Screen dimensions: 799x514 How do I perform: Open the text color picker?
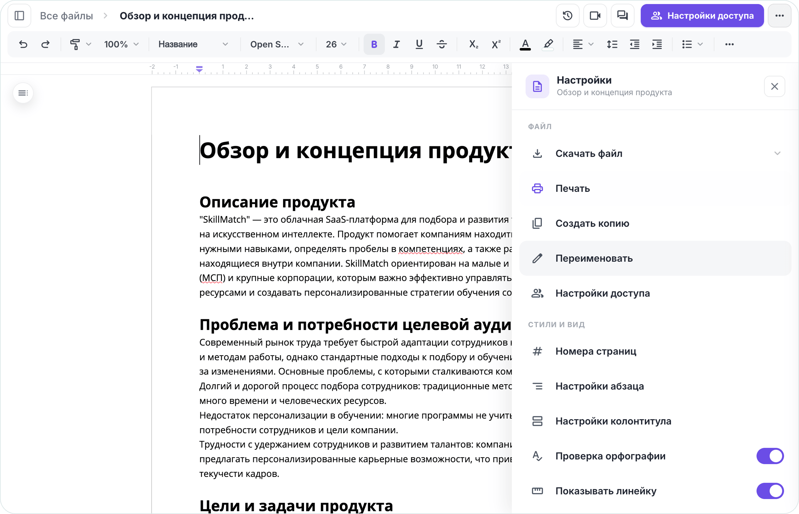pos(525,44)
